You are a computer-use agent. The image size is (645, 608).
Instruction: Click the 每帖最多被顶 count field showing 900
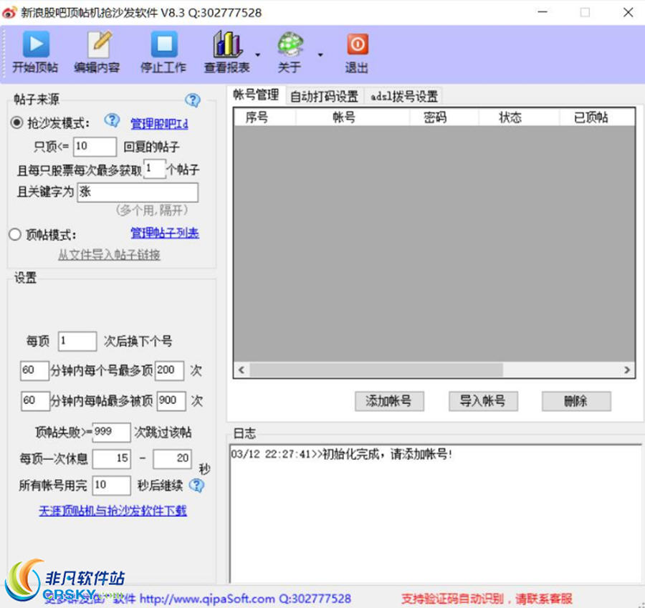171,401
